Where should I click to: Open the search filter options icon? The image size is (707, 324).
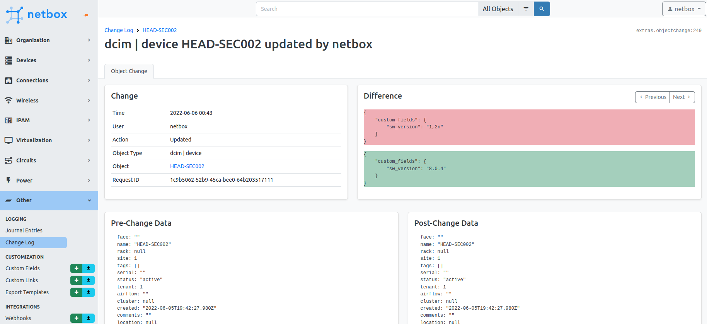click(526, 9)
